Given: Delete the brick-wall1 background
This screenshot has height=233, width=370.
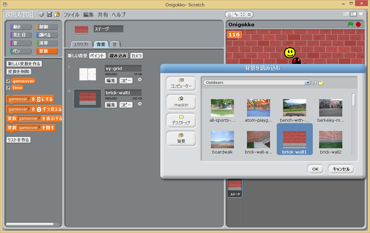Looking at the screenshot, I should coord(140,104).
